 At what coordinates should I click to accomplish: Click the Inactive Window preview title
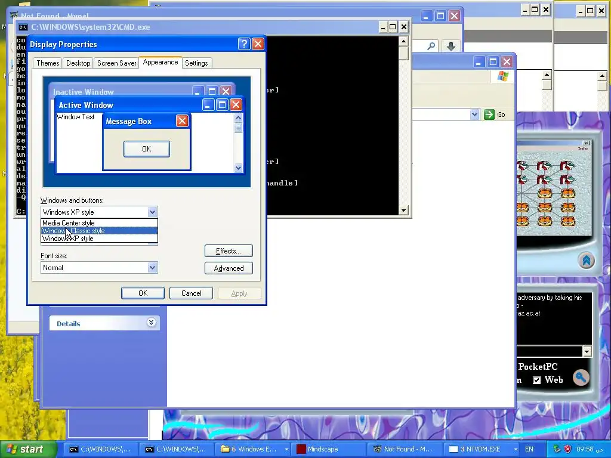pos(84,92)
